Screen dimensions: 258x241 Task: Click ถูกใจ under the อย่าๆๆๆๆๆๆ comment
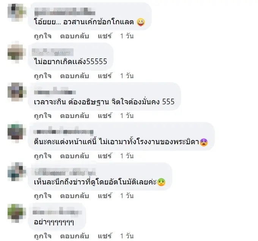42,236
